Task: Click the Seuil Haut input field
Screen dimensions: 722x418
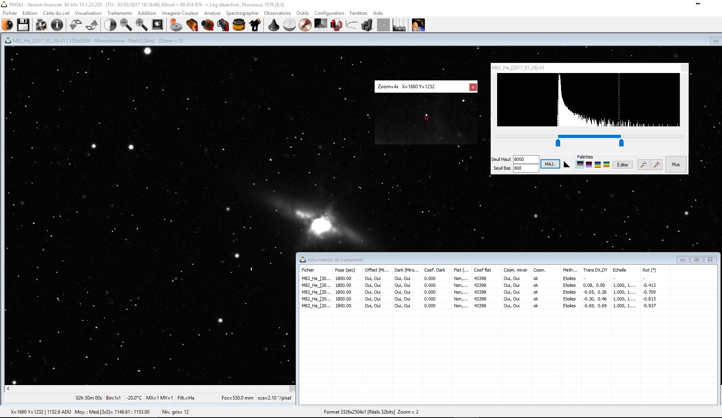Action: tap(526, 159)
